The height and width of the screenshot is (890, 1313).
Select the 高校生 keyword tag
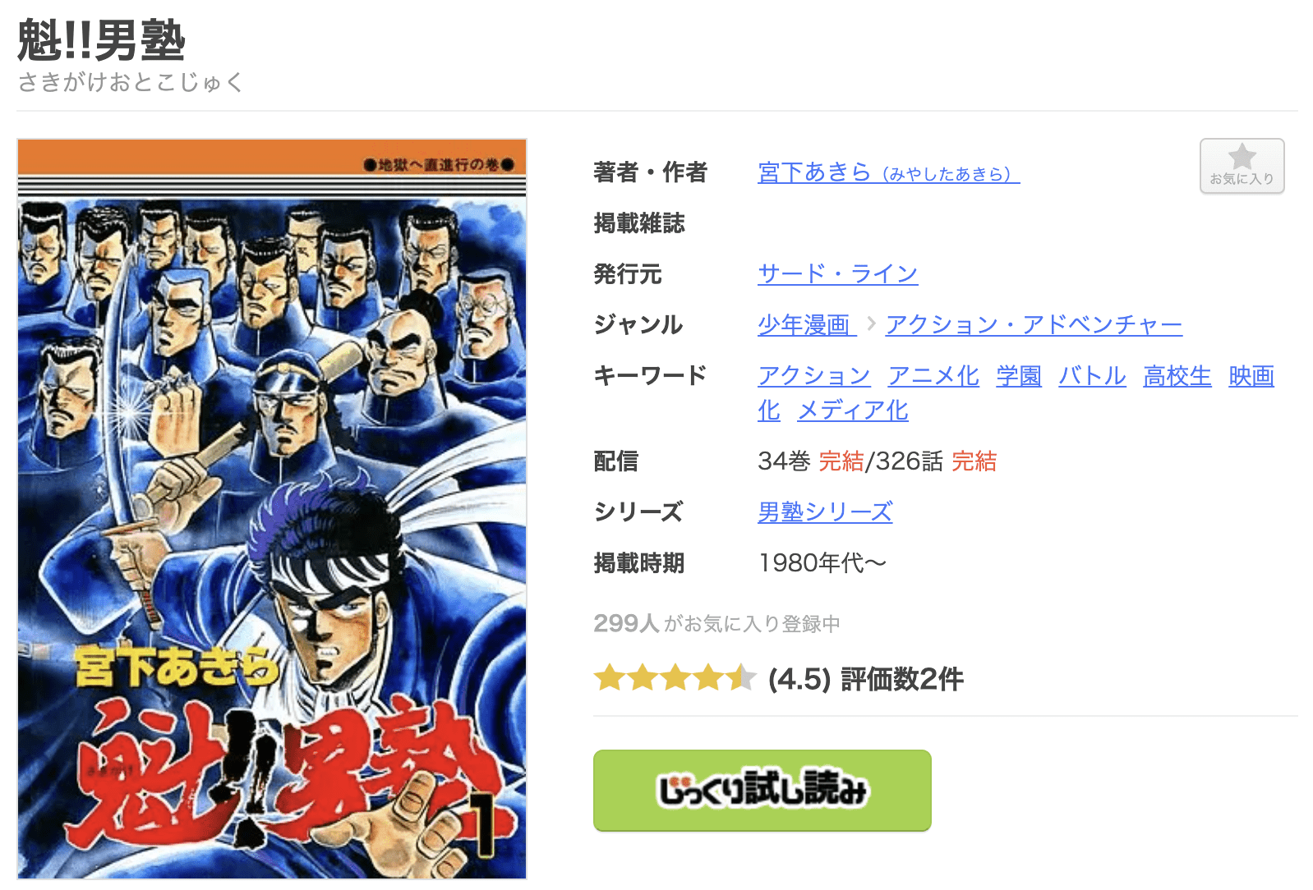pyautogui.click(x=1177, y=375)
